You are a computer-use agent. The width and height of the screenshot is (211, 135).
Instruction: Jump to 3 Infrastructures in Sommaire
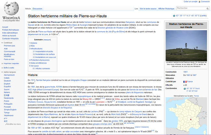point(36,49)
